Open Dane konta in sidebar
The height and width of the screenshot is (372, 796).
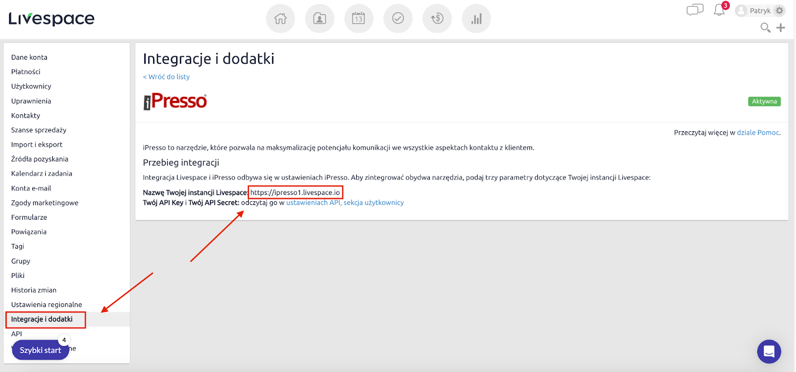click(29, 57)
